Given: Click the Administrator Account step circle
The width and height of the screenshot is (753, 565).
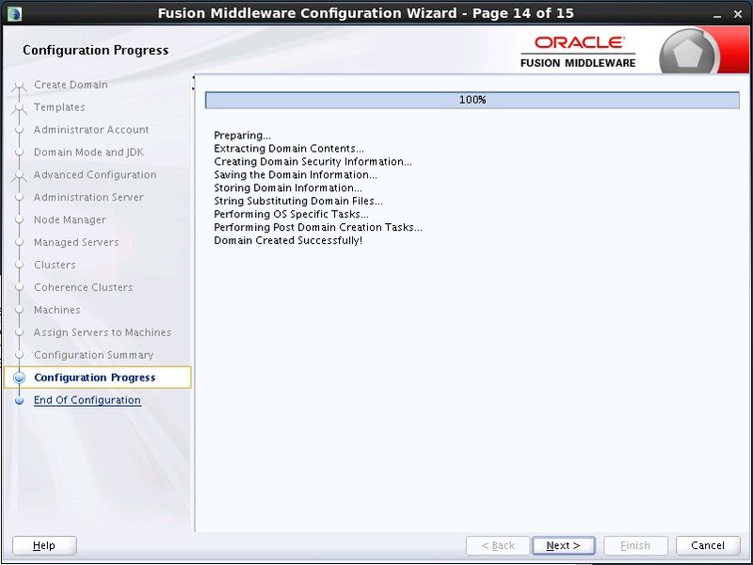Looking at the screenshot, I should click(x=19, y=130).
